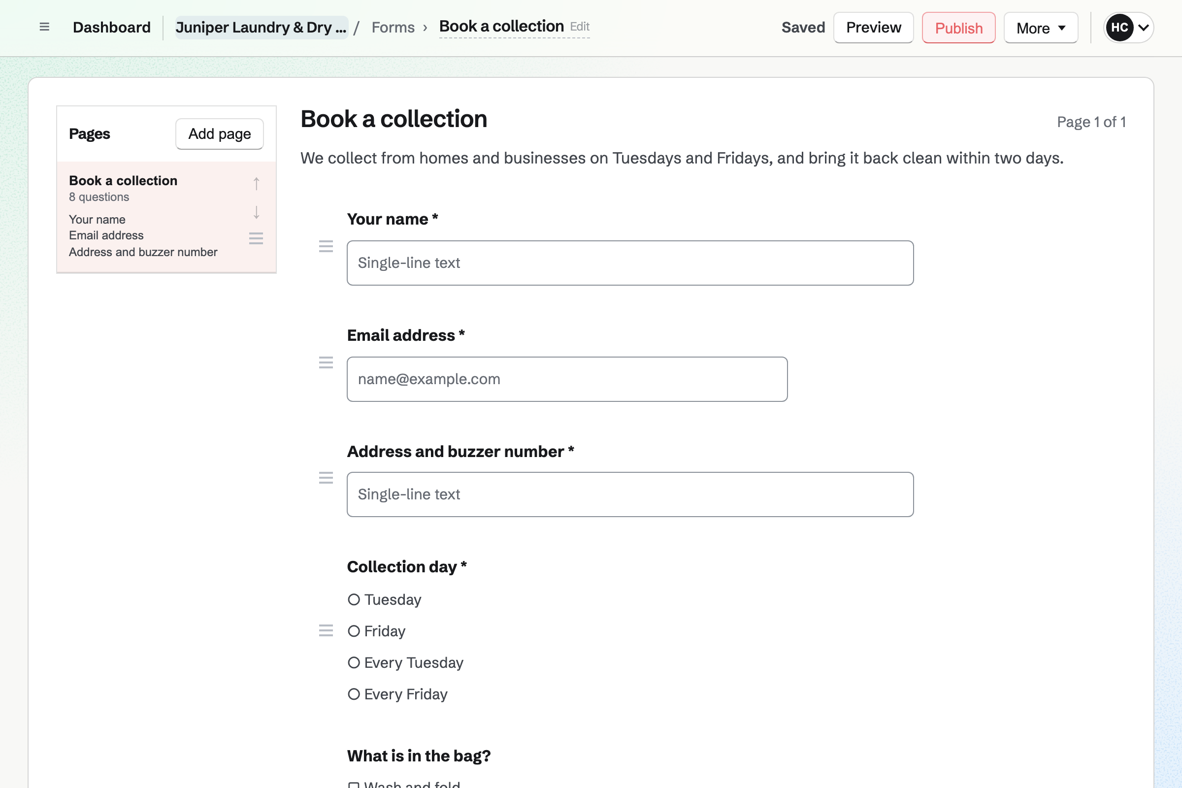The width and height of the screenshot is (1182, 788).
Task: Open the Juniper Laundry & Dry workspace switcher
Action: pyautogui.click(x=262, y=27)
